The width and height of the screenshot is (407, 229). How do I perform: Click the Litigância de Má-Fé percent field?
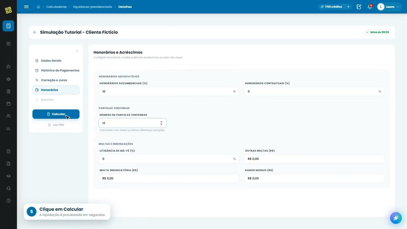[169, 159]
